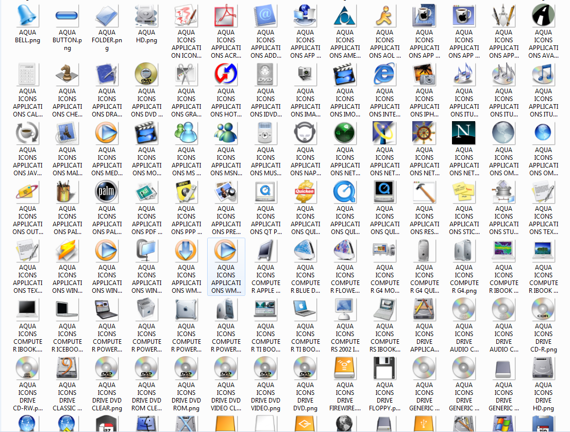
Task: Select the hammer (ONS RES...) icon
Action: [424, 192]
